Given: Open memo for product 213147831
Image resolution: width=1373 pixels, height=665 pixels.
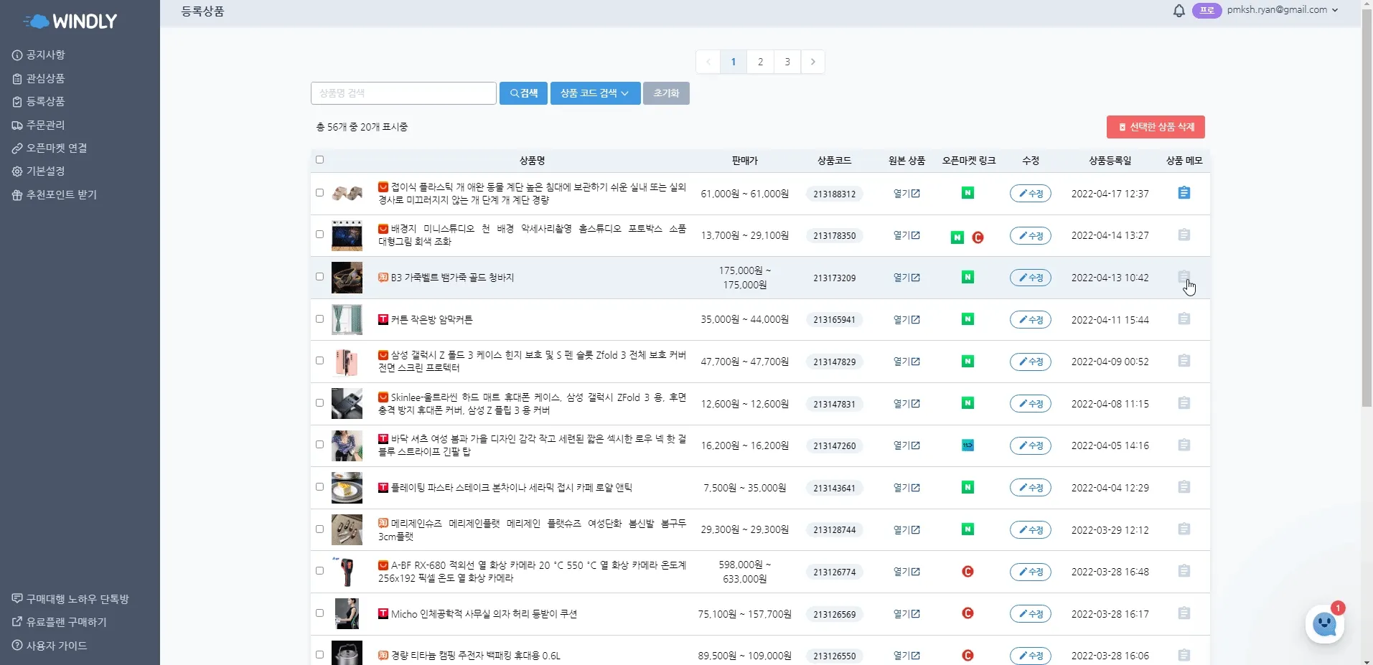Looking at the screenshot, I should tap(1184, 403).
